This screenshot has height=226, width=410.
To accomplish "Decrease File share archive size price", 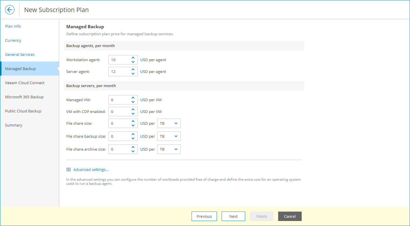I will 133,151.
